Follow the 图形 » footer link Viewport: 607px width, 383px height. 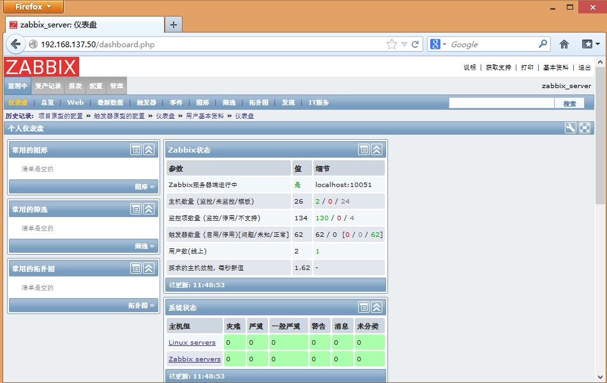pyautogui.click(x=145, y=186)
